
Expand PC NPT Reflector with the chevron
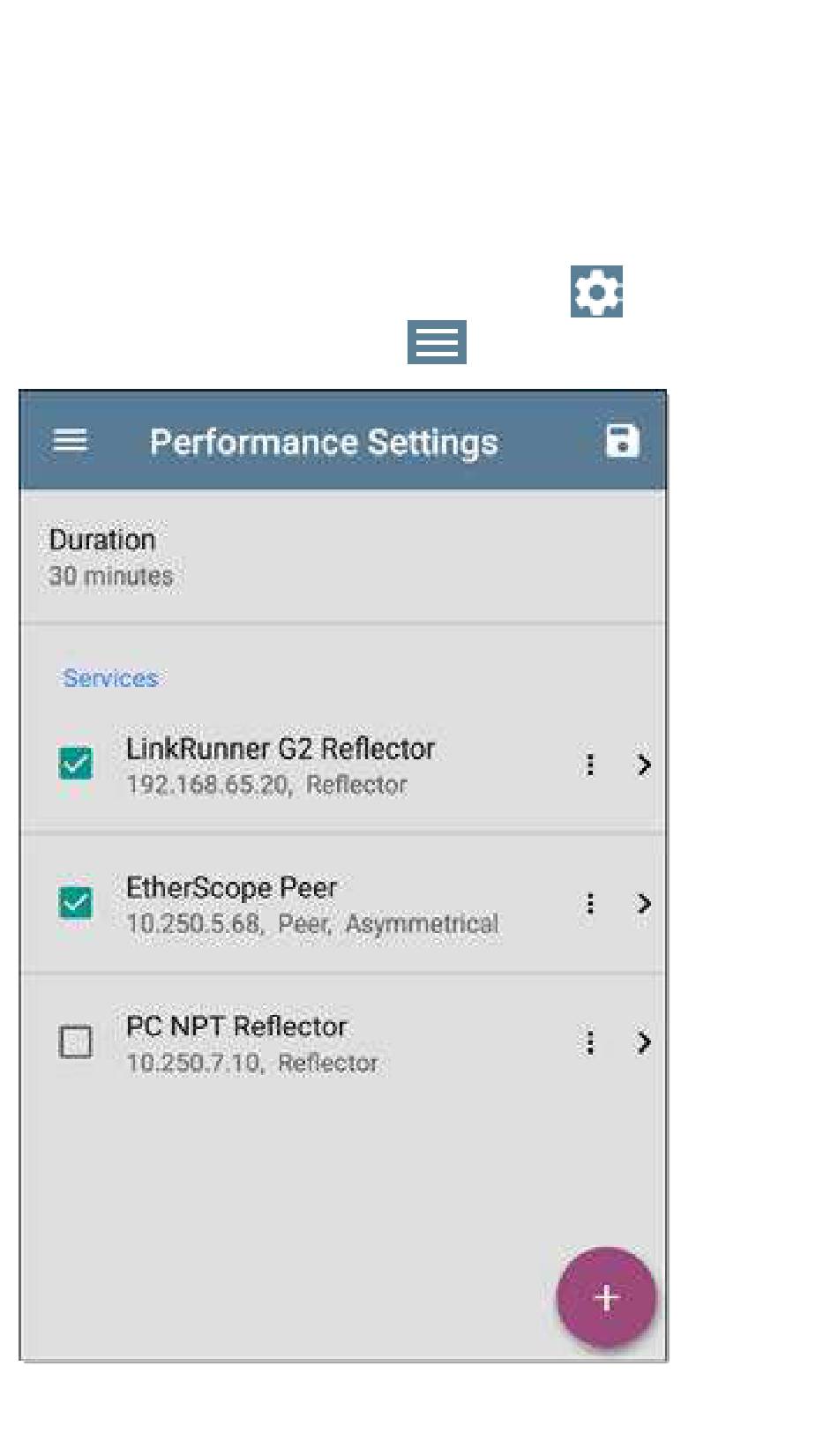(644, 1043)
